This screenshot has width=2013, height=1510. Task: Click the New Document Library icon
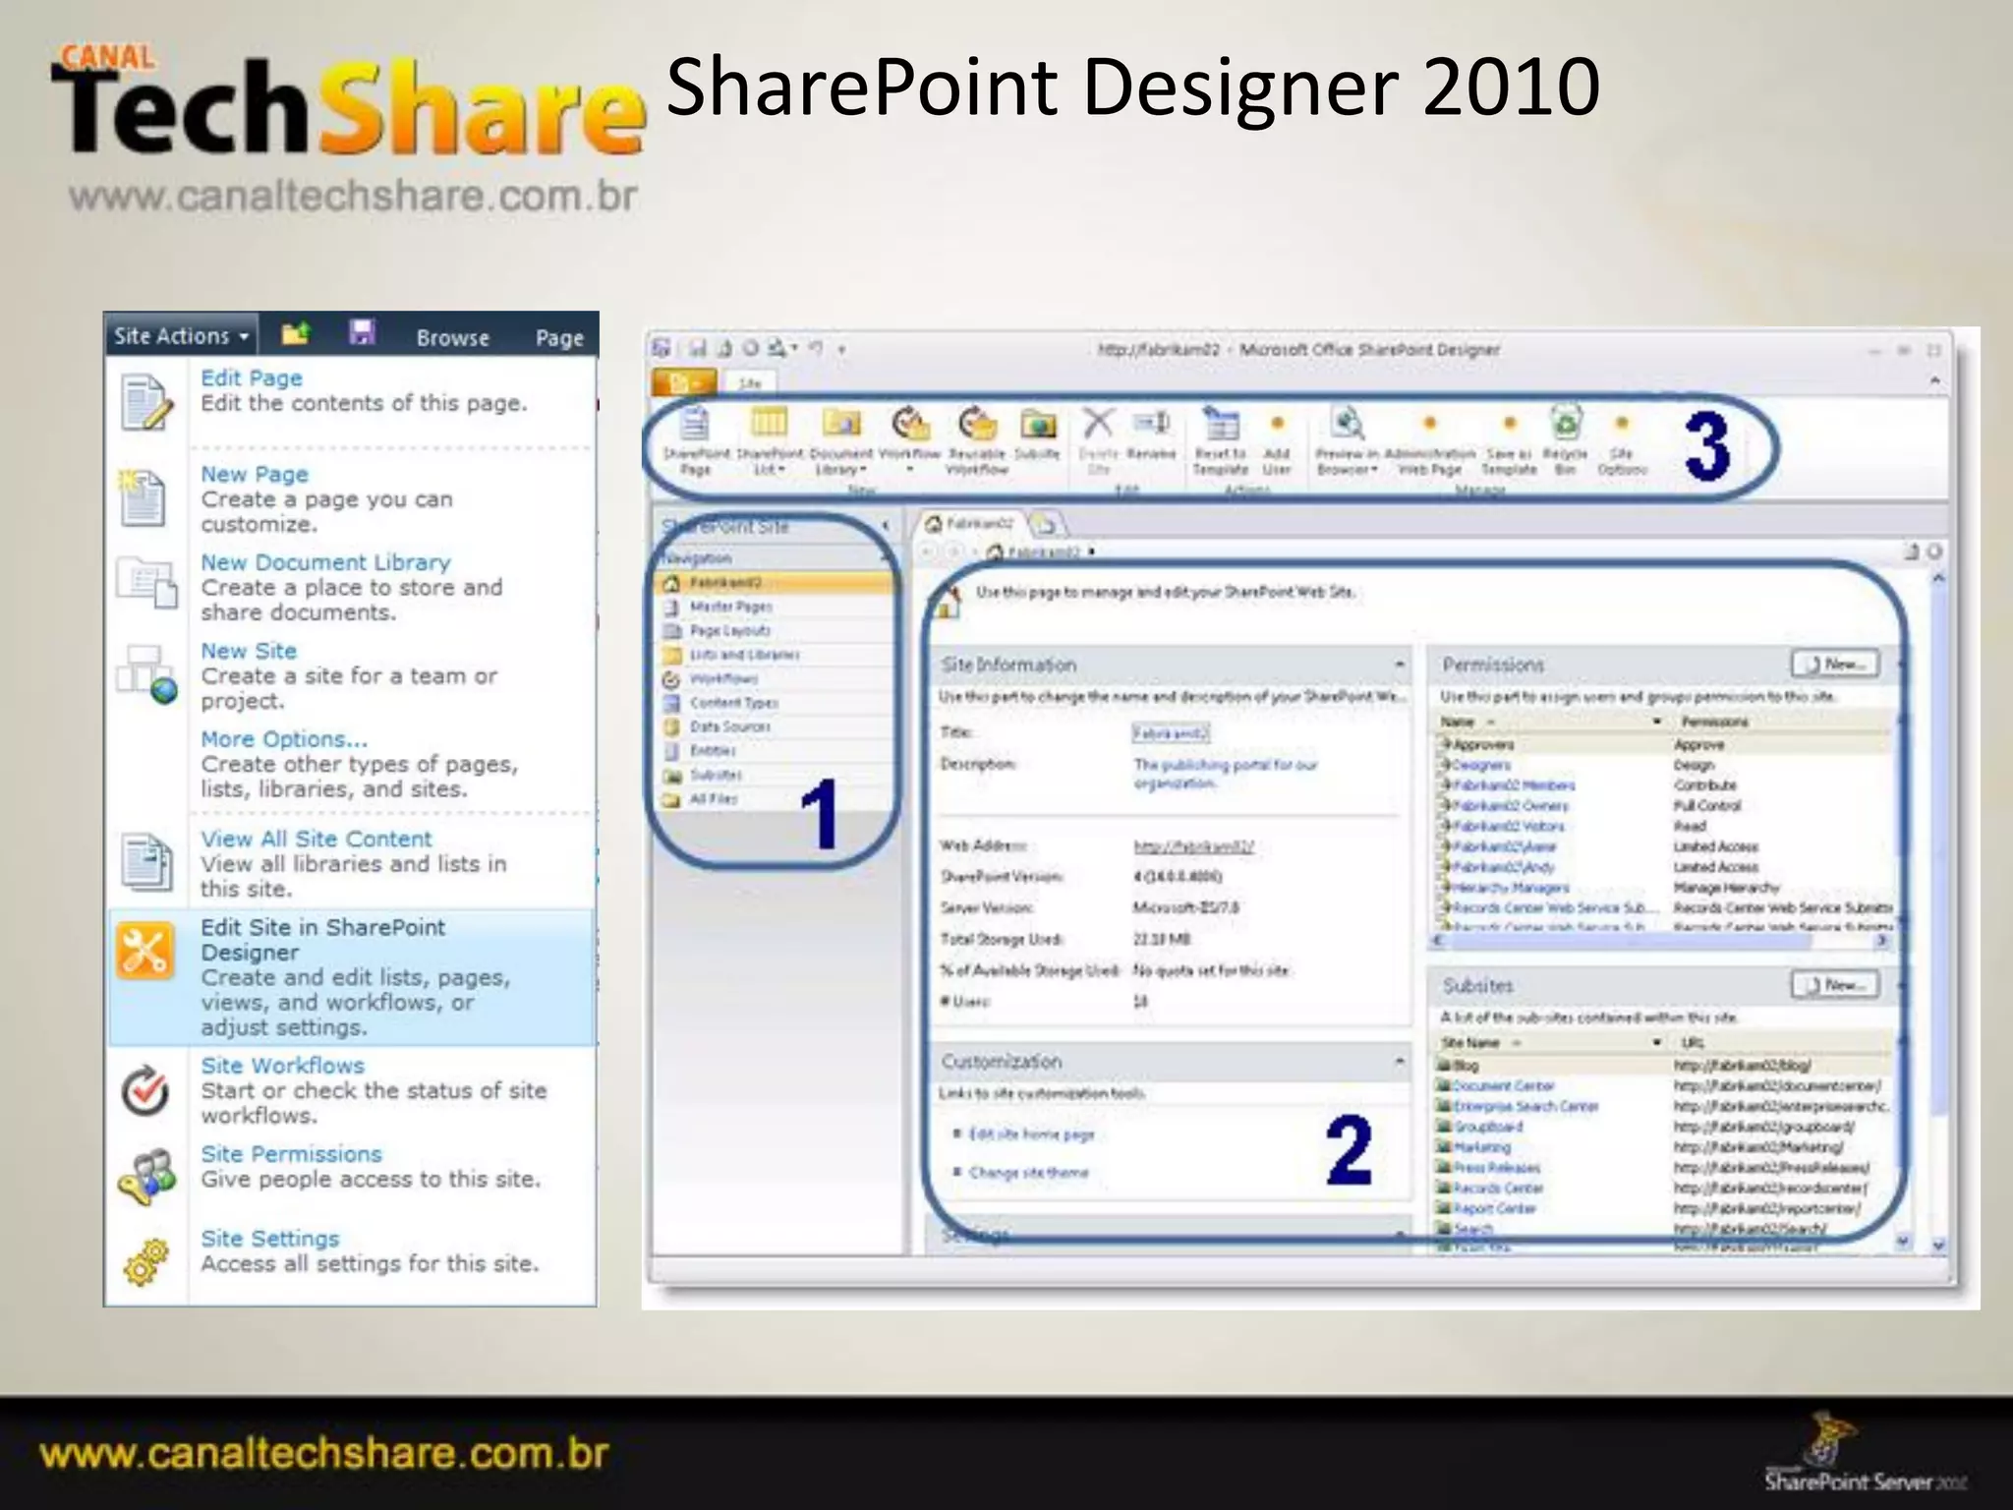point(147,582)
